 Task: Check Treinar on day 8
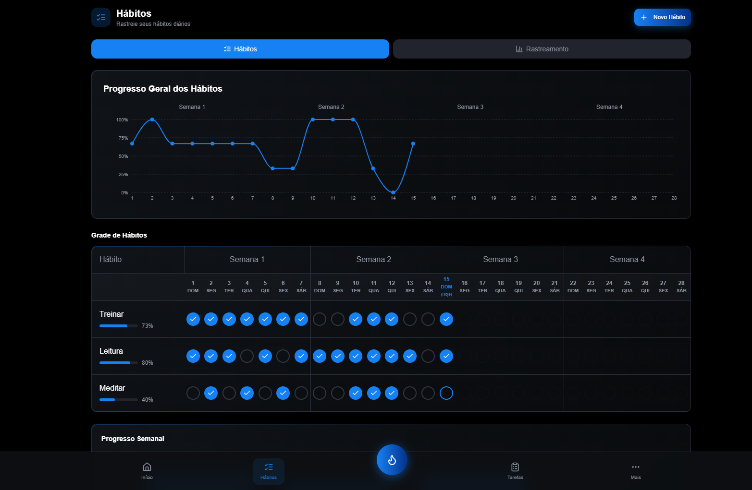tap(320, 319)
